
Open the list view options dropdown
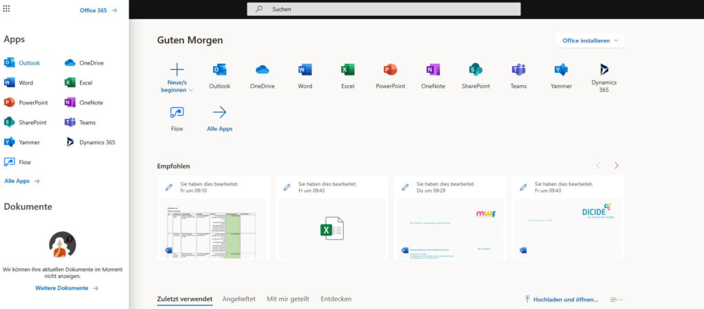[616, 299]
